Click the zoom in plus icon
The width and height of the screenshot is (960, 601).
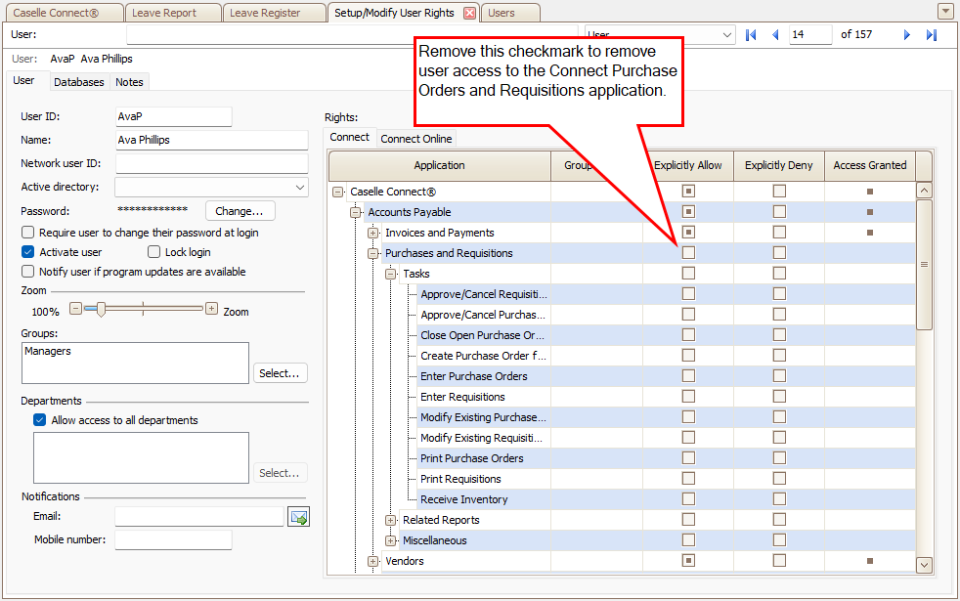click(211, 309)
